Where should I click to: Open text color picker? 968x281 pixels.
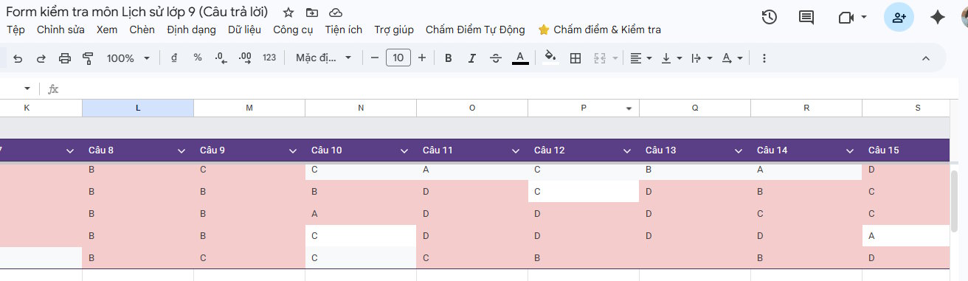point(520,58)
